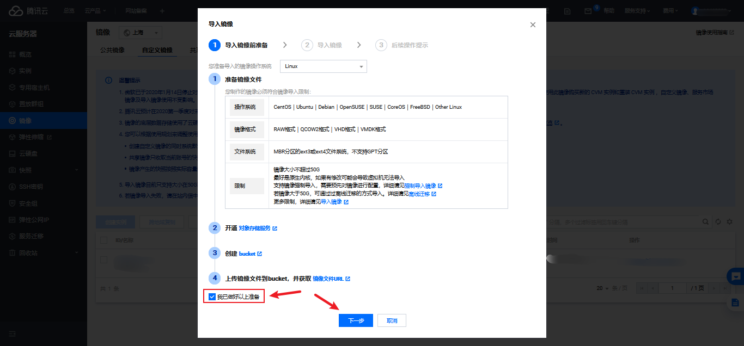Click the settings gear icon in list toolbar
This screenshot has height=346, width=744.
[730, 222]
